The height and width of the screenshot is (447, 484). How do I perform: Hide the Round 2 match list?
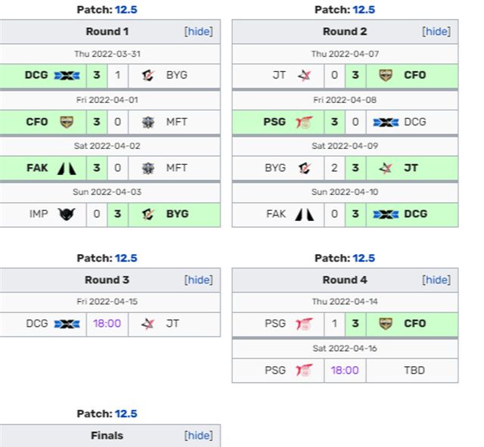click(436, 32)
